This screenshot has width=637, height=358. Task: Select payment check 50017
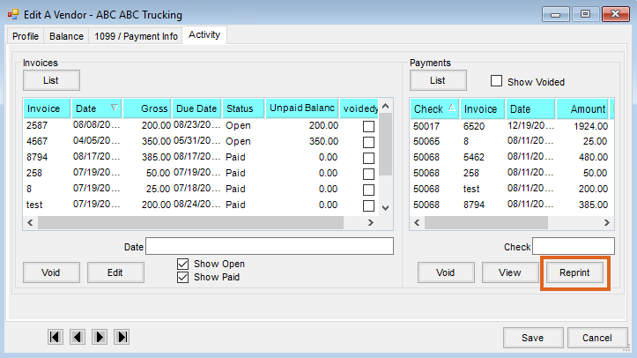pyautogui.click(x=426, y=126)
